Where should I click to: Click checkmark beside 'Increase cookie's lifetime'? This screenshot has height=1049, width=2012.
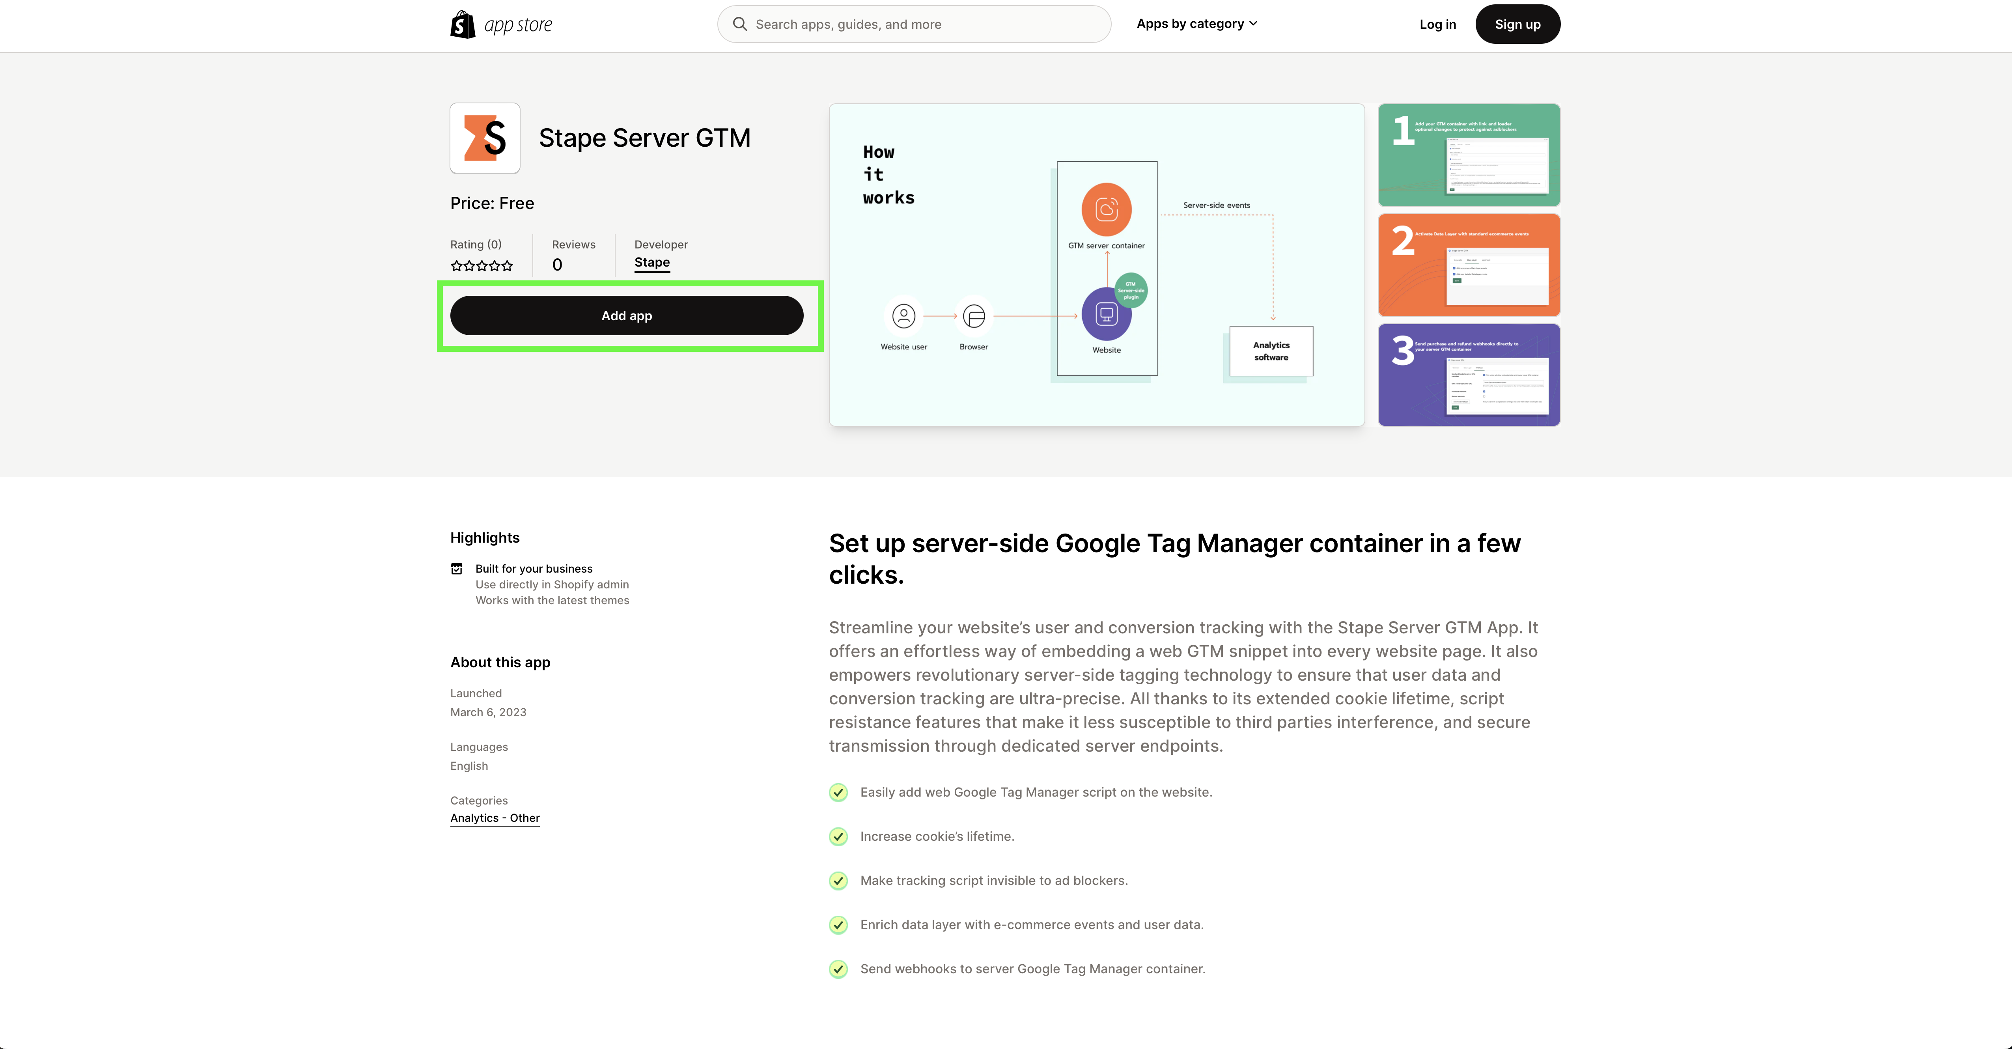tap(838, 836)
